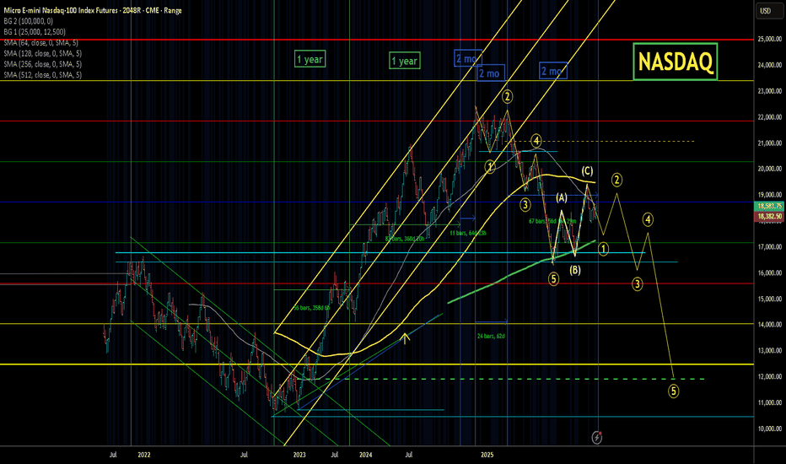Select the (C) wave label

pyautogui.click(x=587, y=171)
